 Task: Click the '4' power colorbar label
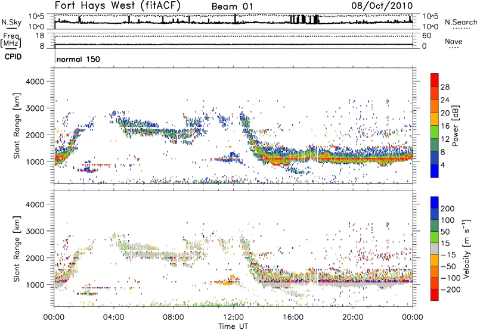(x=442, y=165)
